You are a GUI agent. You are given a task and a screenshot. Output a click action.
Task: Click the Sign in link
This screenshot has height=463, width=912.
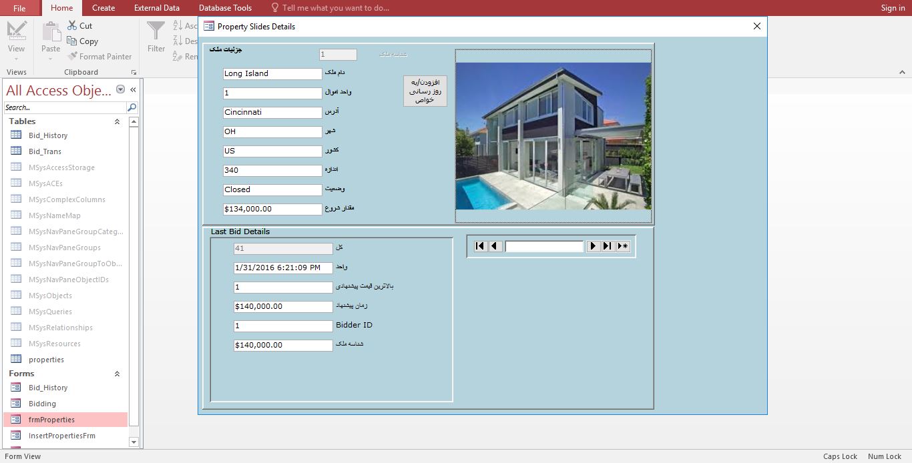(x=893, y=8)
